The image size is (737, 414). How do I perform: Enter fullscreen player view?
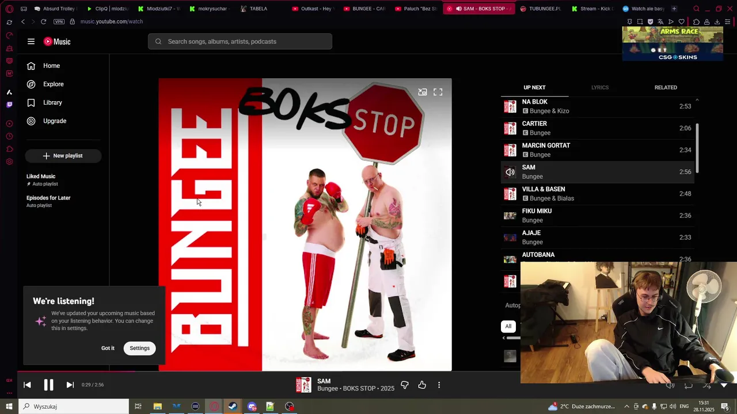438,92
